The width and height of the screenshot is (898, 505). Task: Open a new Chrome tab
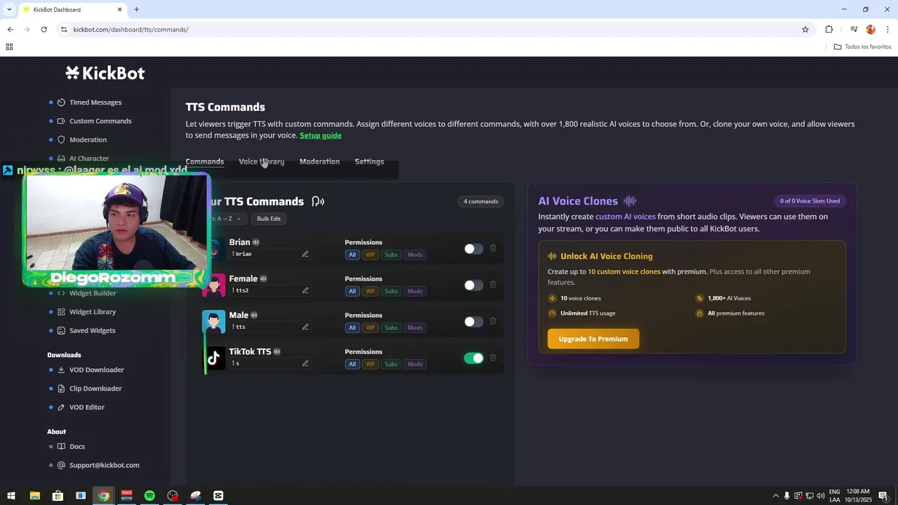[x=136, y=9]
